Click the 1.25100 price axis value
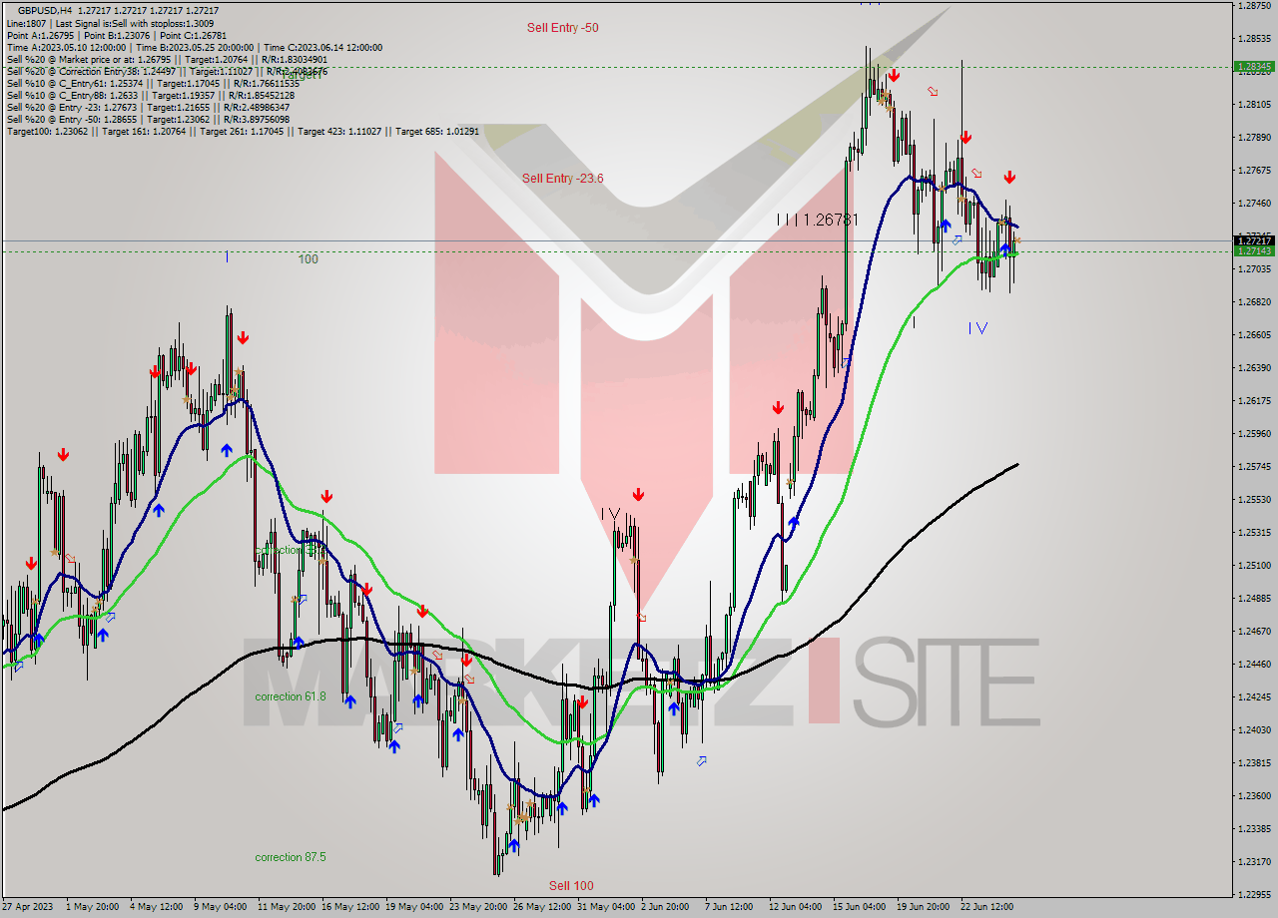 click(1254, 565)
